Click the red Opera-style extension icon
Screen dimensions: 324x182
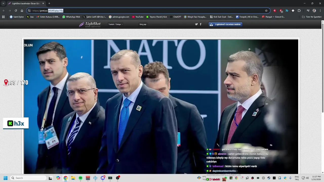tap(275, 11)
